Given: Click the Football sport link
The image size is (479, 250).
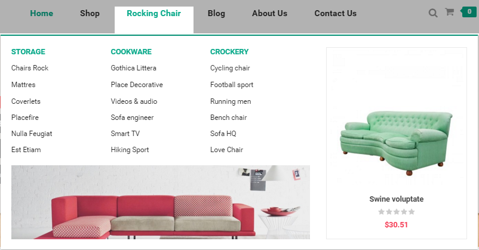Looking at the screenshot, I should [232, 85].
